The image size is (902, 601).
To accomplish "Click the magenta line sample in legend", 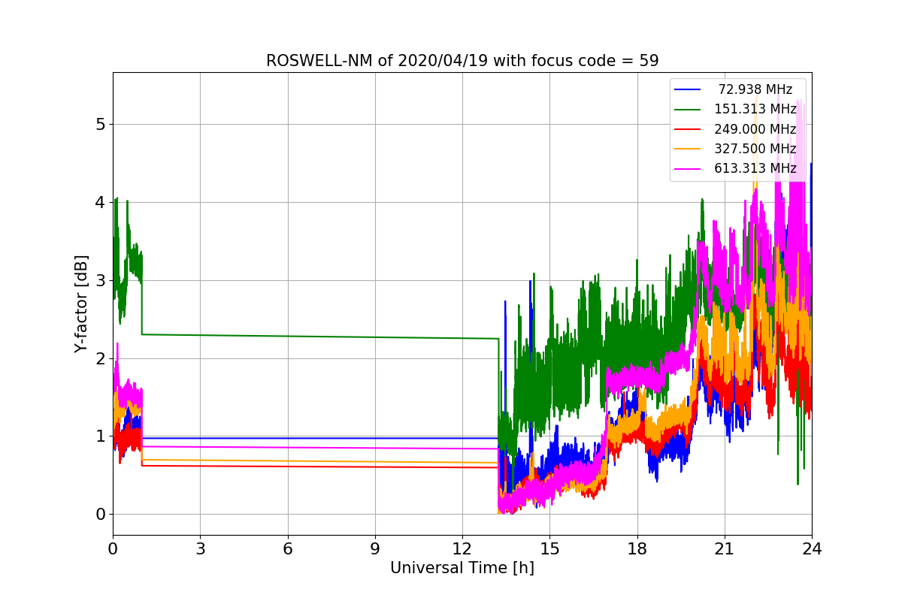I will pos(689,169).
